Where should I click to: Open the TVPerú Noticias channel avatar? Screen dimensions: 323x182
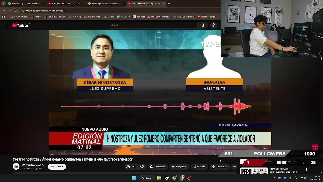[x=16, y=166]
